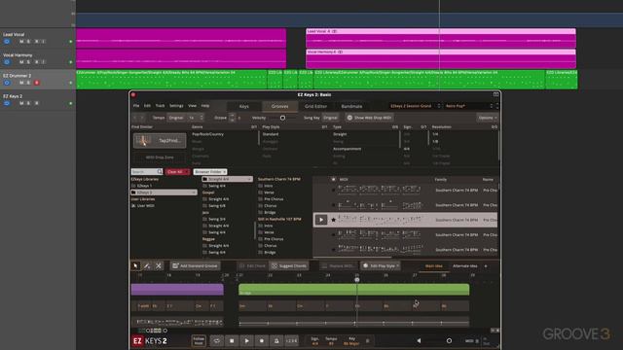This screenshot has height=350, width=623.
Task: Add a new idea tab with the plus icon
Action: pos(486,265)
